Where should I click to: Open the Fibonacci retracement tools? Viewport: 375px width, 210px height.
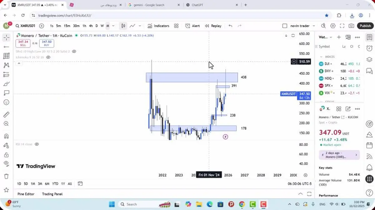[6, 56]
